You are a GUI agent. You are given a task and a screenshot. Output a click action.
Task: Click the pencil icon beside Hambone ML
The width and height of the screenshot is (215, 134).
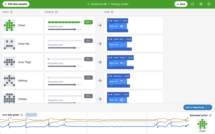89,4
